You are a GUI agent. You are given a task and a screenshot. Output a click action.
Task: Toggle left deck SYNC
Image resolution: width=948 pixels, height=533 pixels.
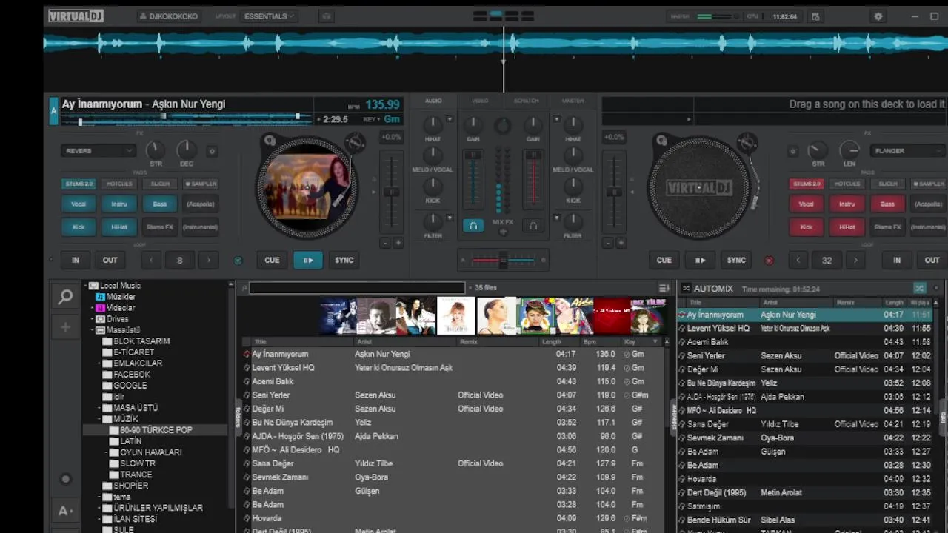click(x=344, y=260)
